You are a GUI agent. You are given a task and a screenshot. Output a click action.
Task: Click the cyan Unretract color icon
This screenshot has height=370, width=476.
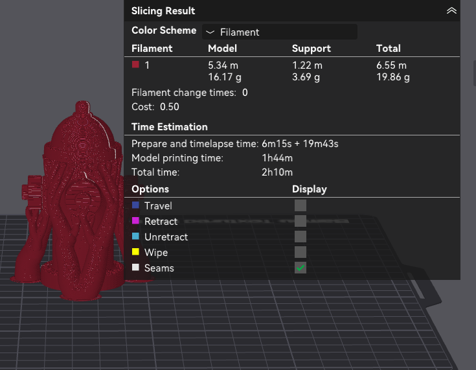135,237
